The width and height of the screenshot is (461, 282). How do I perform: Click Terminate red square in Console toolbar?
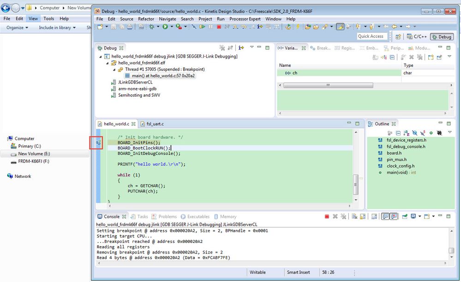click(327, 217)
